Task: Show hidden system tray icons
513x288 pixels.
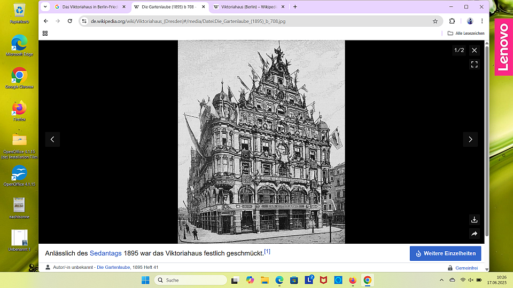Action: click(442, 280)
